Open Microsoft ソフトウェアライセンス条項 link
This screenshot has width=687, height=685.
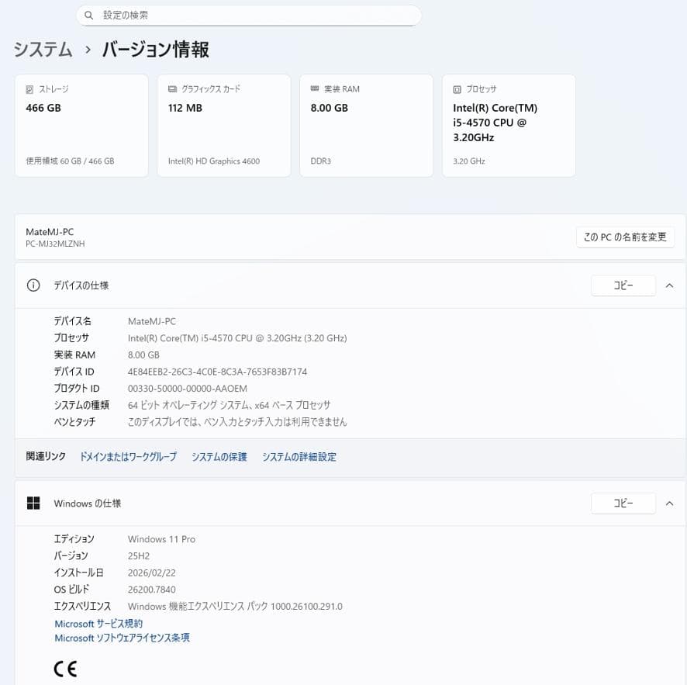(123, 638)
